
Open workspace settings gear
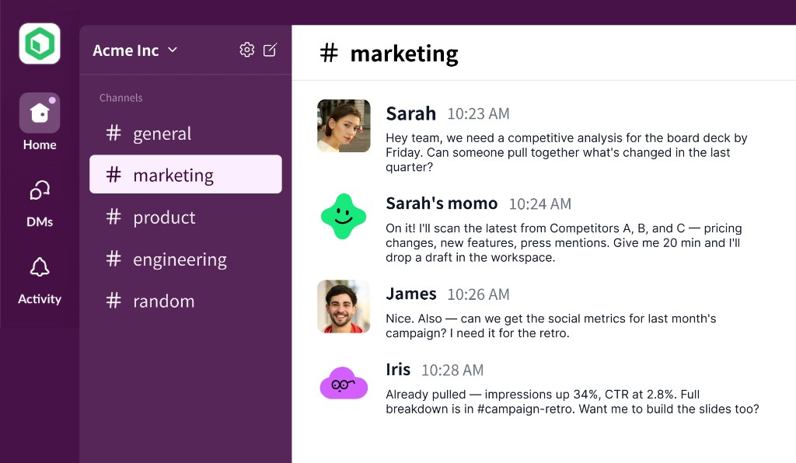click(x=246, y=49)
